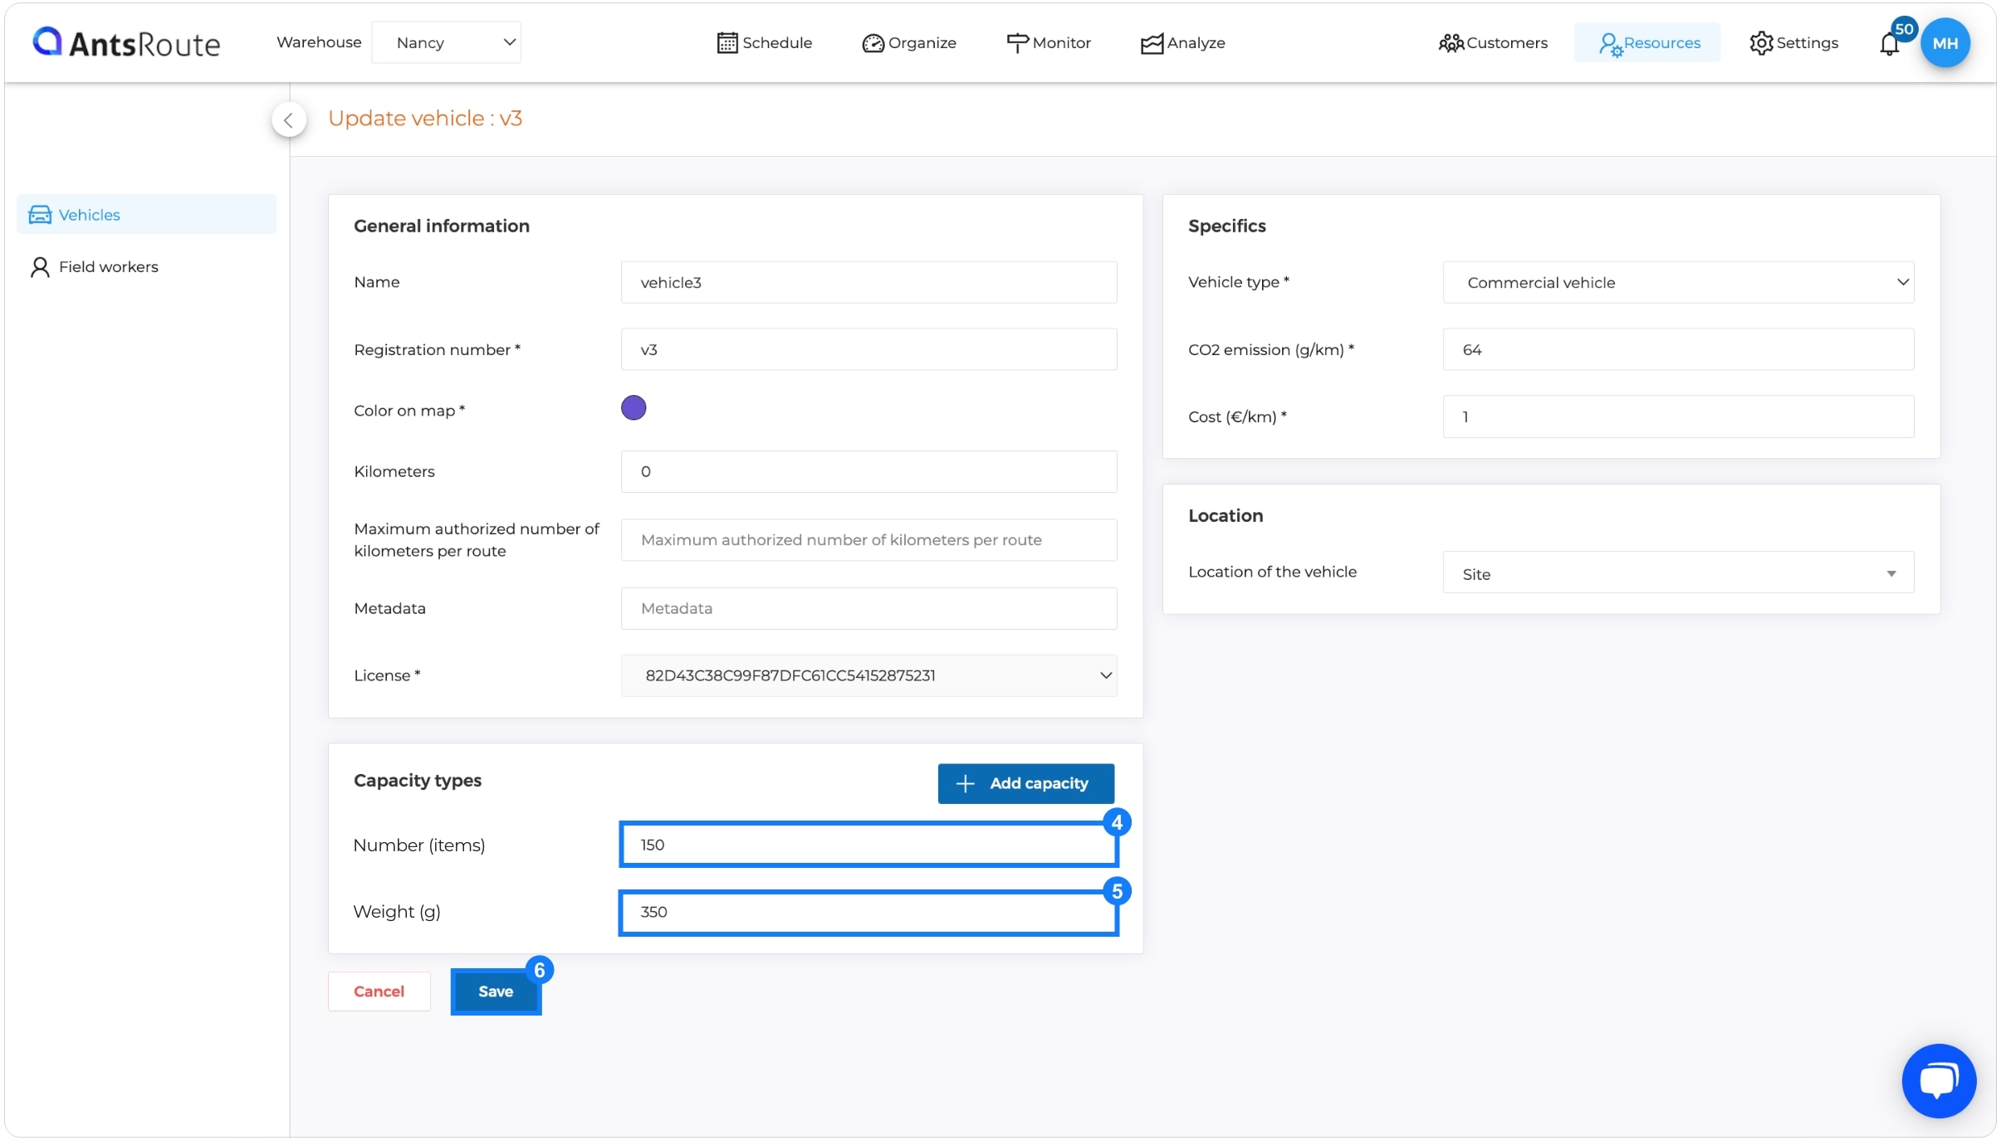
Task: Click the Schedule calendar icon
Action: [x=727, y=42]
